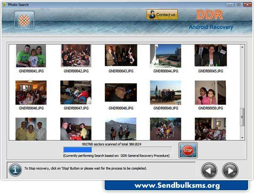Click the checkered application logo icon
This screenshot has height=194, width=254.
coord(24,20)
